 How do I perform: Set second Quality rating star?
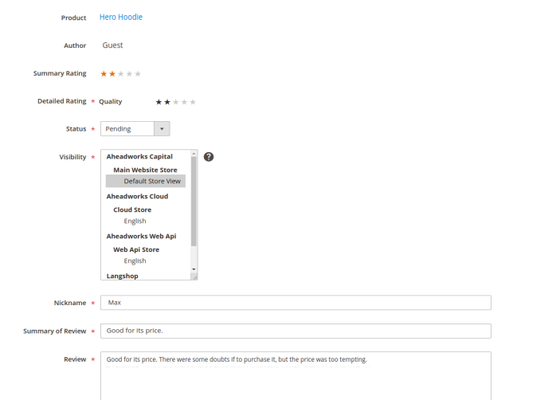(167, 102)
